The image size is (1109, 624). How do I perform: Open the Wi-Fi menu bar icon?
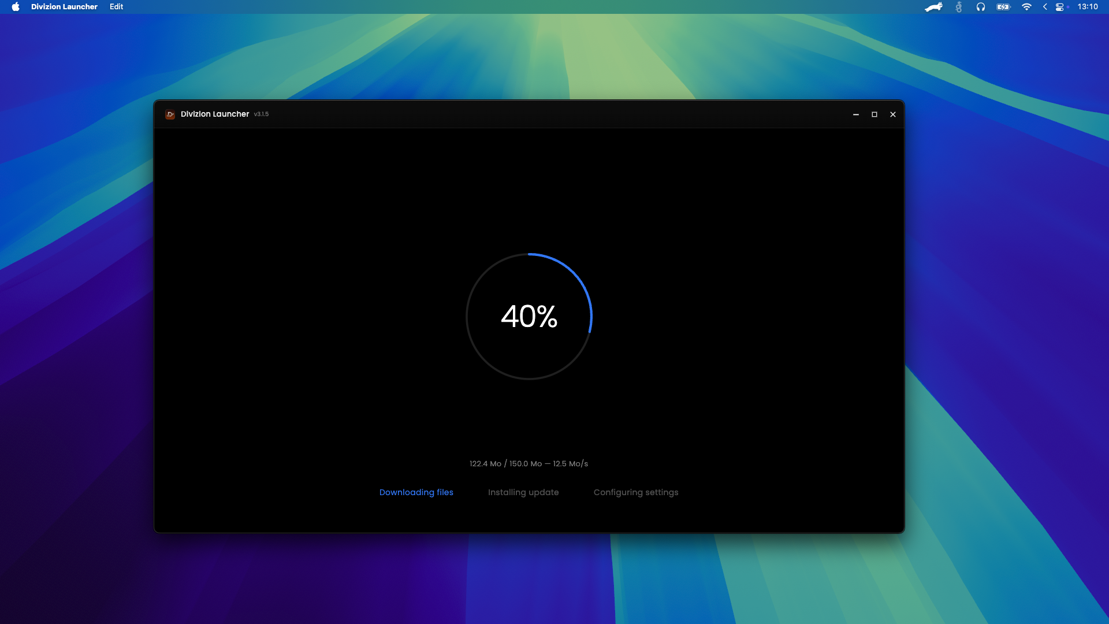click(x=1026, y=7)
